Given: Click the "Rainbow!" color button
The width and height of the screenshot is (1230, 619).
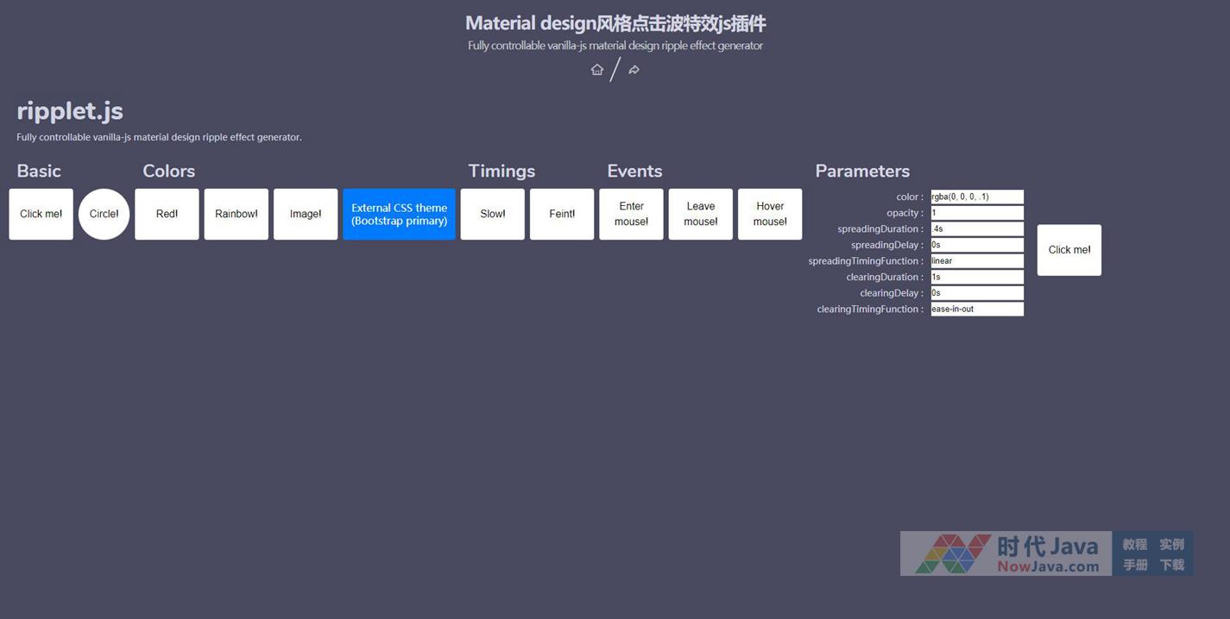Looking at the screenshot, I should click(236, 214).
